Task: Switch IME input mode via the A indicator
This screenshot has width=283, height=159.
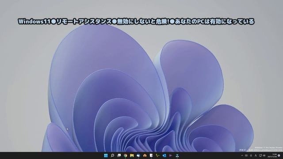Action: [x=256, y=155]
